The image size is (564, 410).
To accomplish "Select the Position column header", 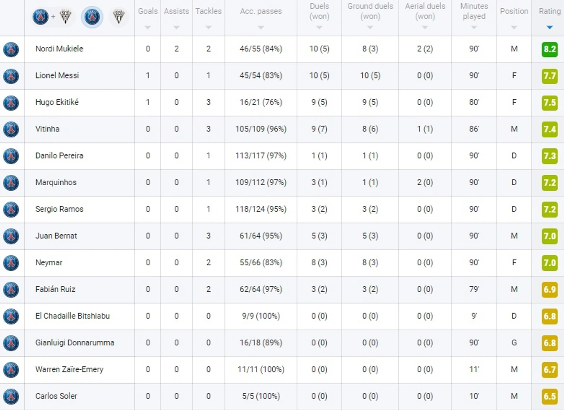I will (514, 11).
